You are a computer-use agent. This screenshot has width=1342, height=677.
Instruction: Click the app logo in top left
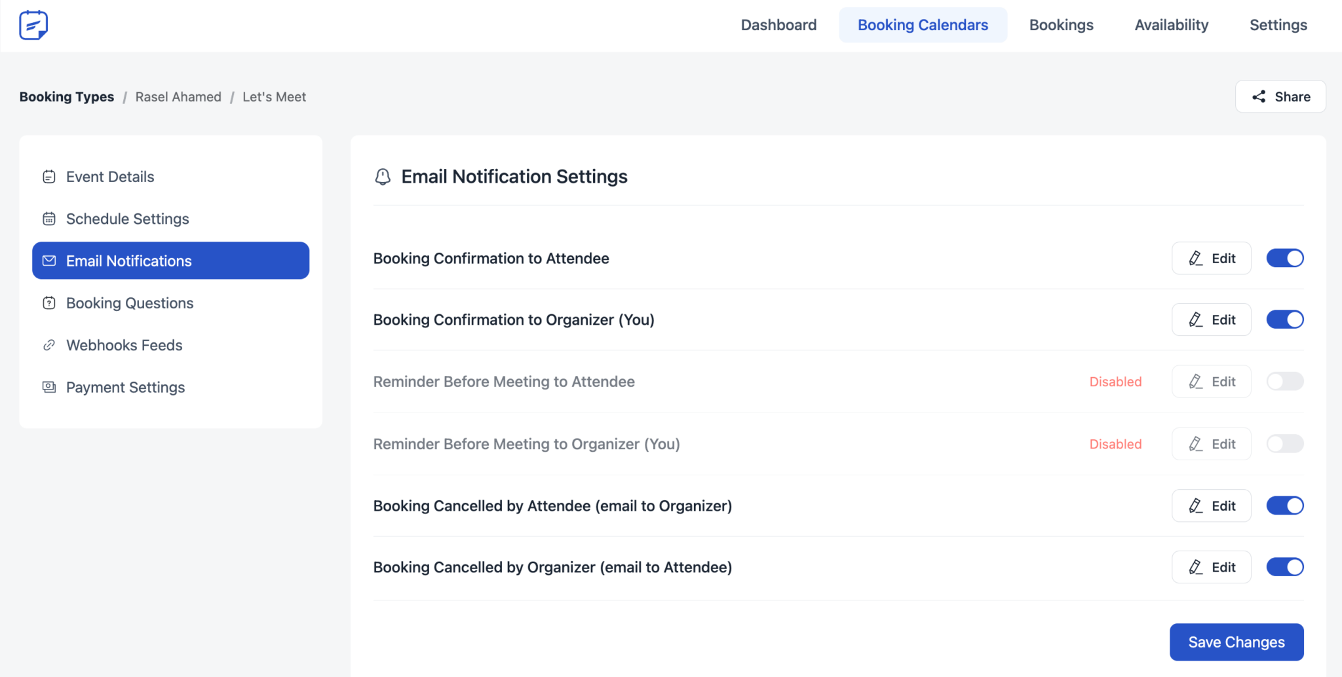[x=33, y=25]
